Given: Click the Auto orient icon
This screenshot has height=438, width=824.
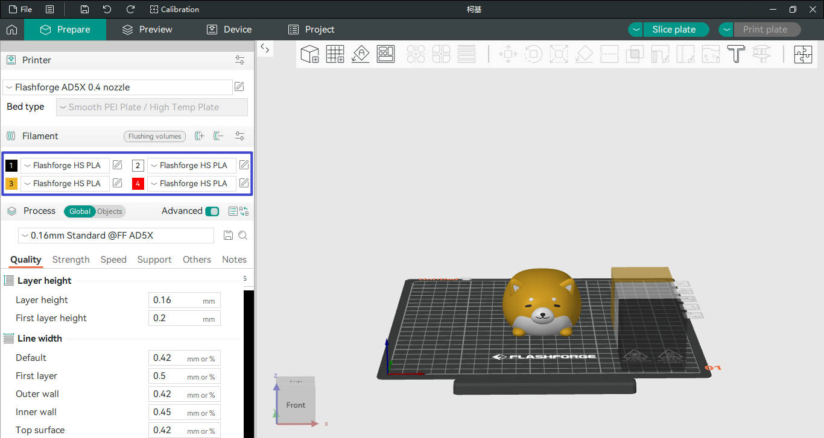Looking at the screenshot, I should pos(361,54).
